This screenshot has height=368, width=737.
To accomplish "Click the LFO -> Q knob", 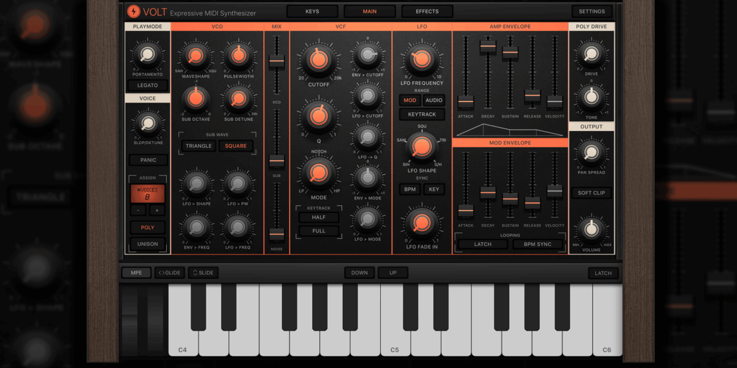I will click(x=368, y=137).
